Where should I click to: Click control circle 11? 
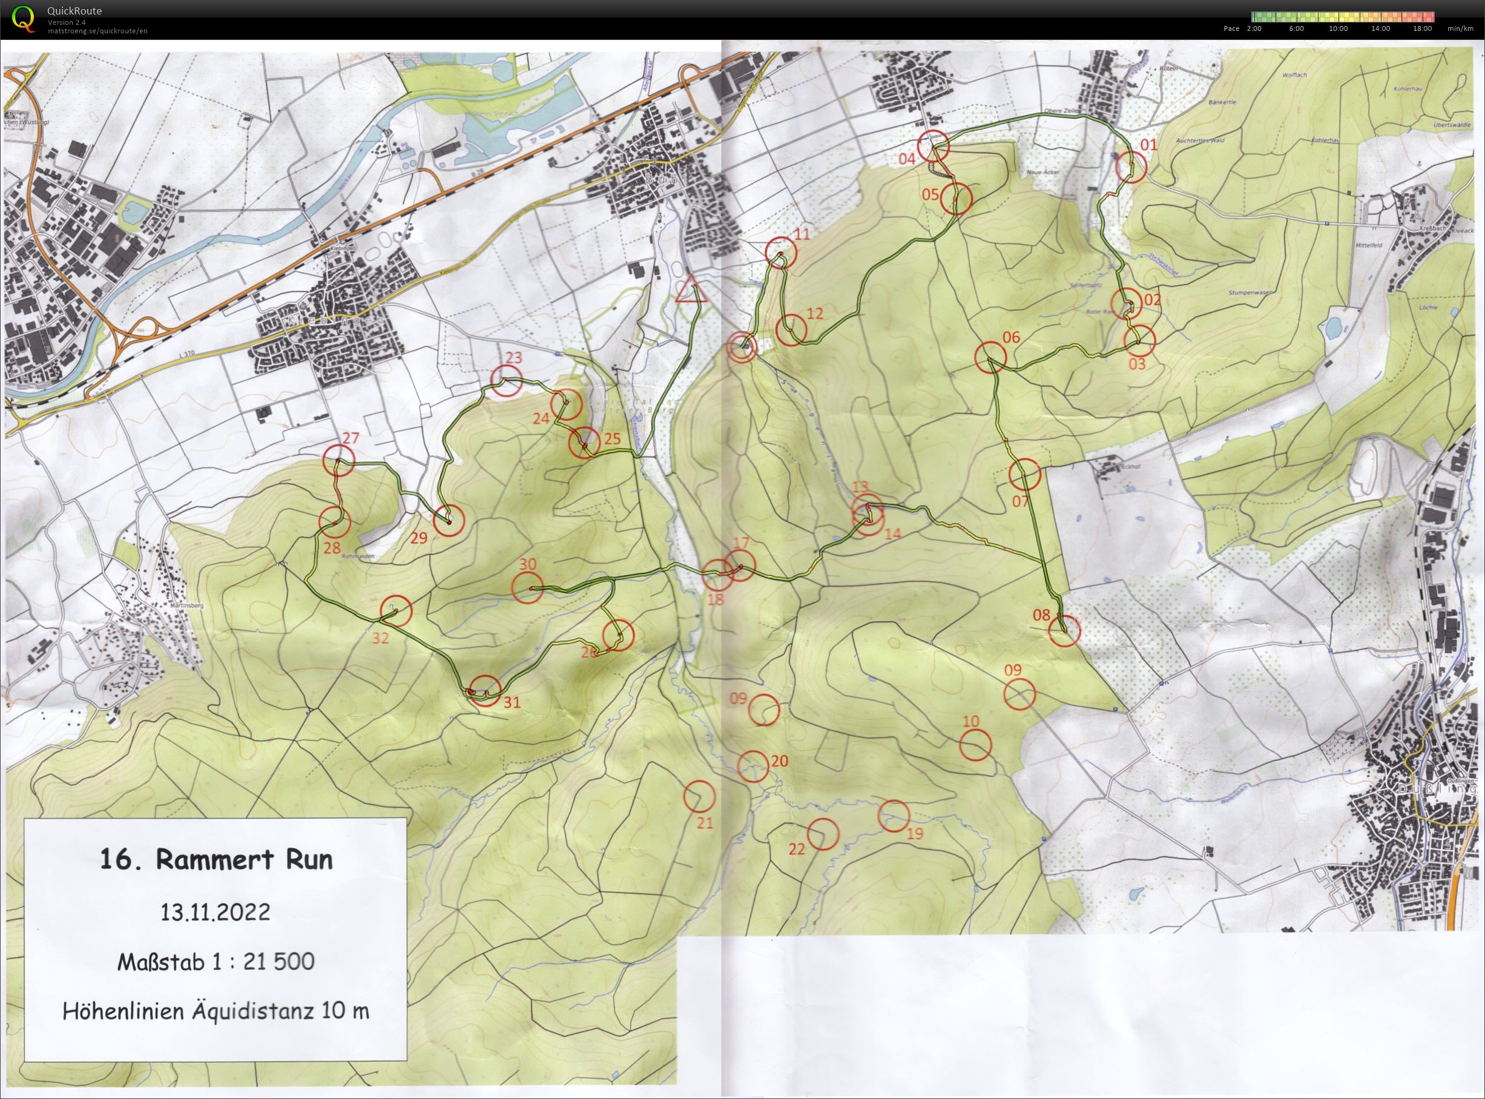(x=780, y=252)
